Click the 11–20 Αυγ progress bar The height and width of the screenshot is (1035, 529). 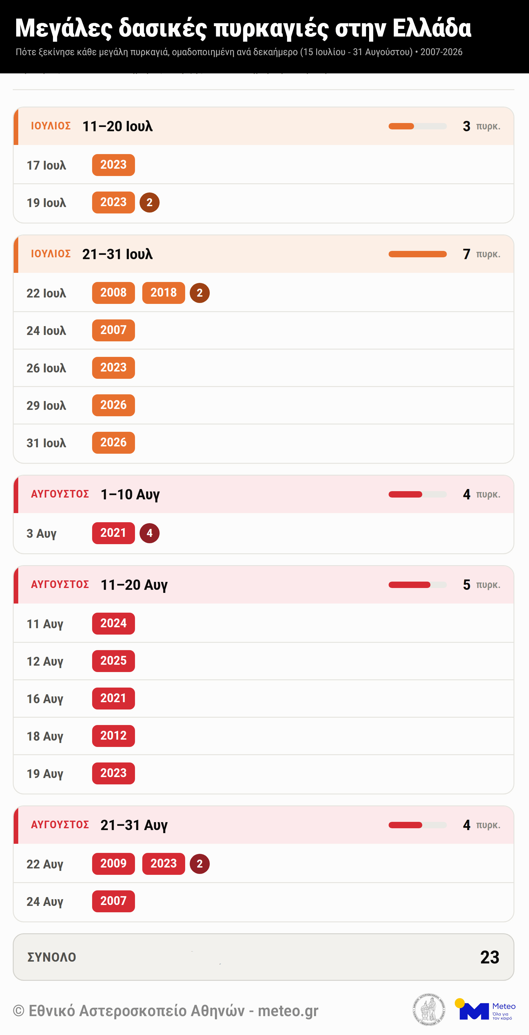pos(417,585)
